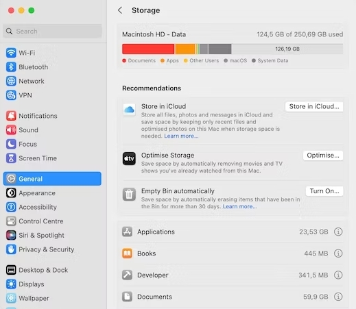This screenshot has width=356, height=309.
Task: Open Privacy & Security hand icon
Action: click(x=11, y=249)
